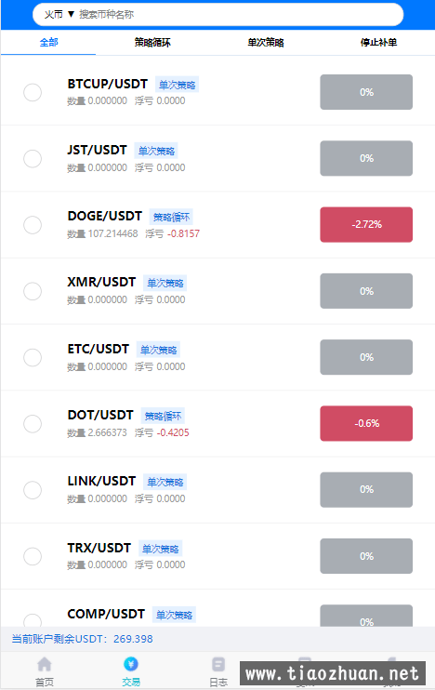
Task: Open the 停止补单 tab
Action: coord(378,43)
